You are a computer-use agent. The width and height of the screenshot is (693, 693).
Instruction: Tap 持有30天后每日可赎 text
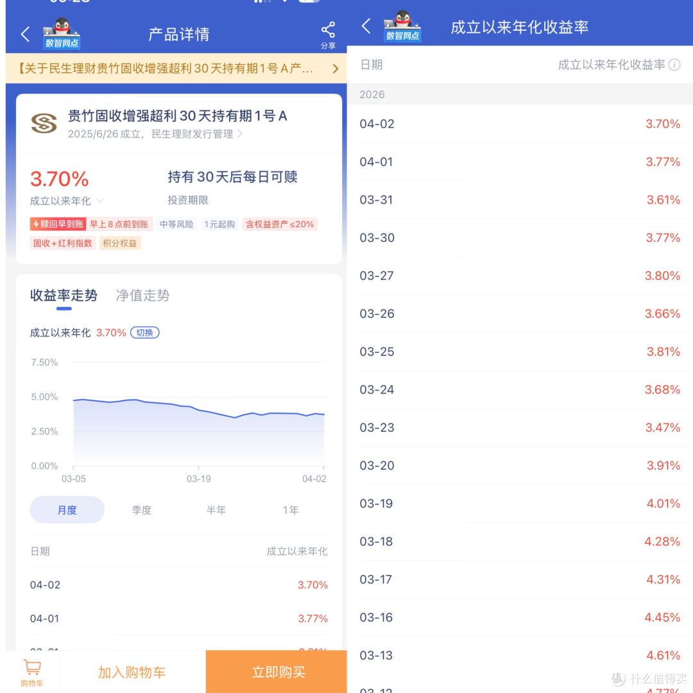click(x=232, y=177)
